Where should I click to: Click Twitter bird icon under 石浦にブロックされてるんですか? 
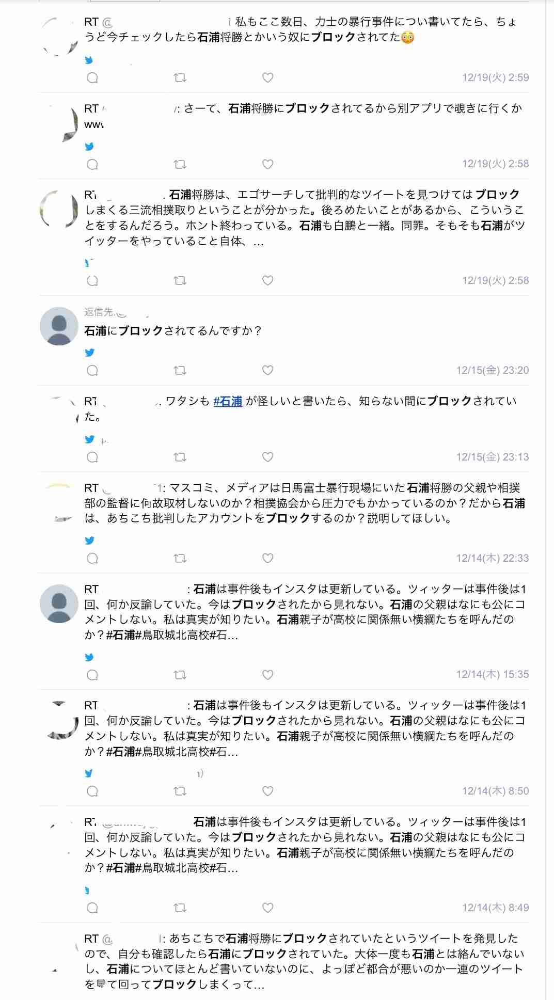click(x=89, y=353)
